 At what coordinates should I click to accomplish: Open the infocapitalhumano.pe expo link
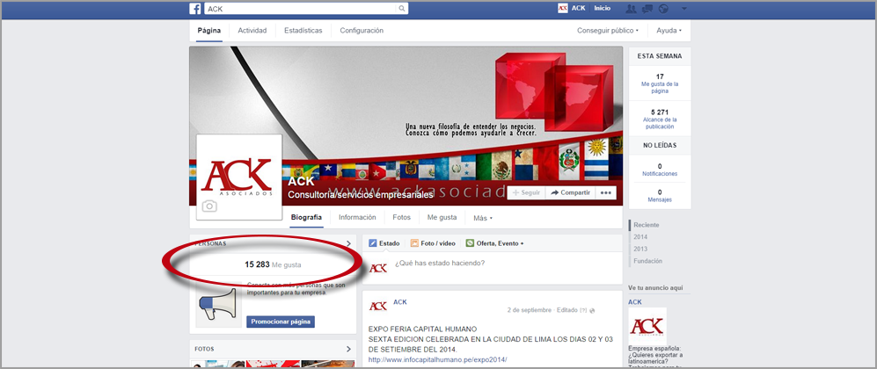tap(437, 359)
